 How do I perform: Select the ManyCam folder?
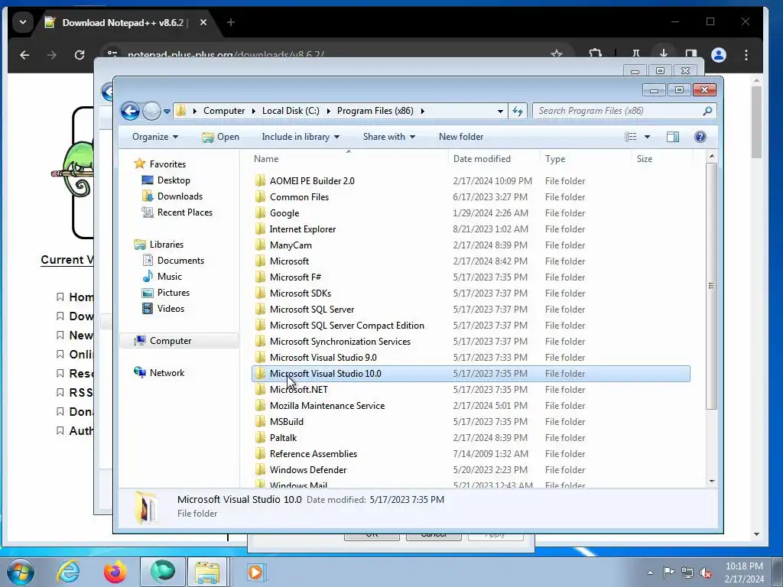(x=471, y=245)
